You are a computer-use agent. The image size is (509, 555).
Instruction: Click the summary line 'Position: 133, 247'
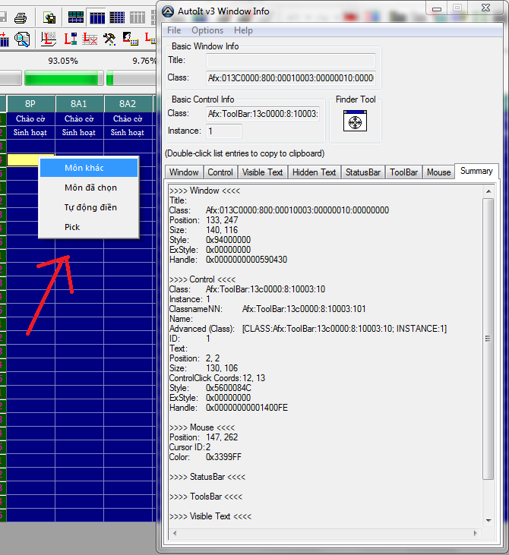(x=204, y=220)
